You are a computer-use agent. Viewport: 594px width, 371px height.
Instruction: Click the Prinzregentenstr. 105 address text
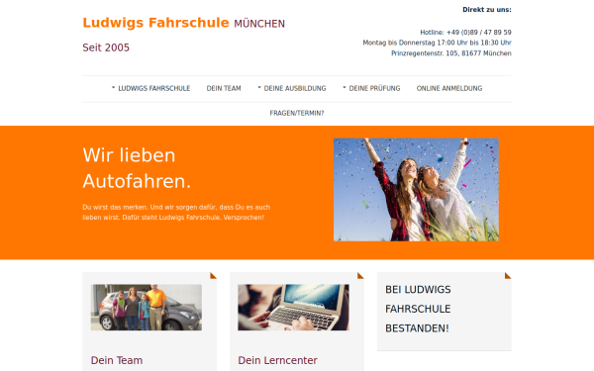451,53
